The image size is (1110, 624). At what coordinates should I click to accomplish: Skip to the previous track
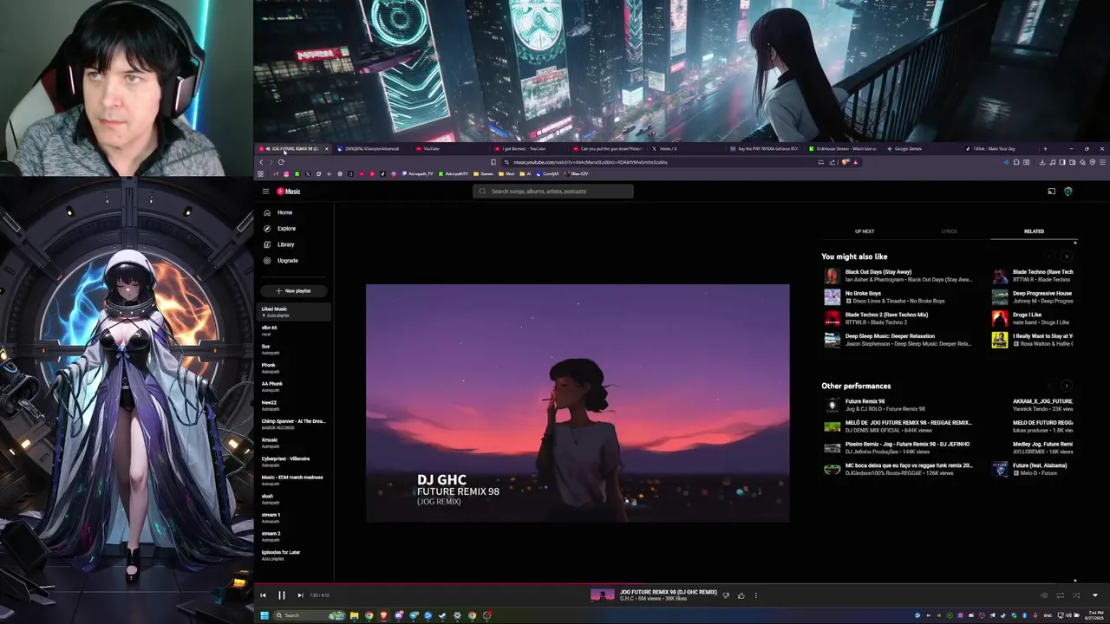click(x=263, y=595)
